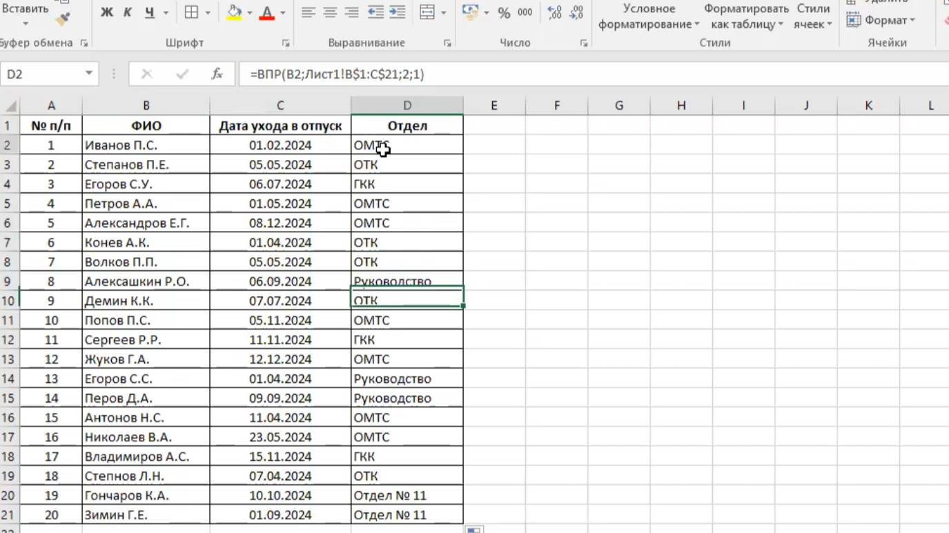Viewport: 949px width, 533px height.
Task: Open Форматировать как таблицу gallery
Action: (x=747, y=17)
